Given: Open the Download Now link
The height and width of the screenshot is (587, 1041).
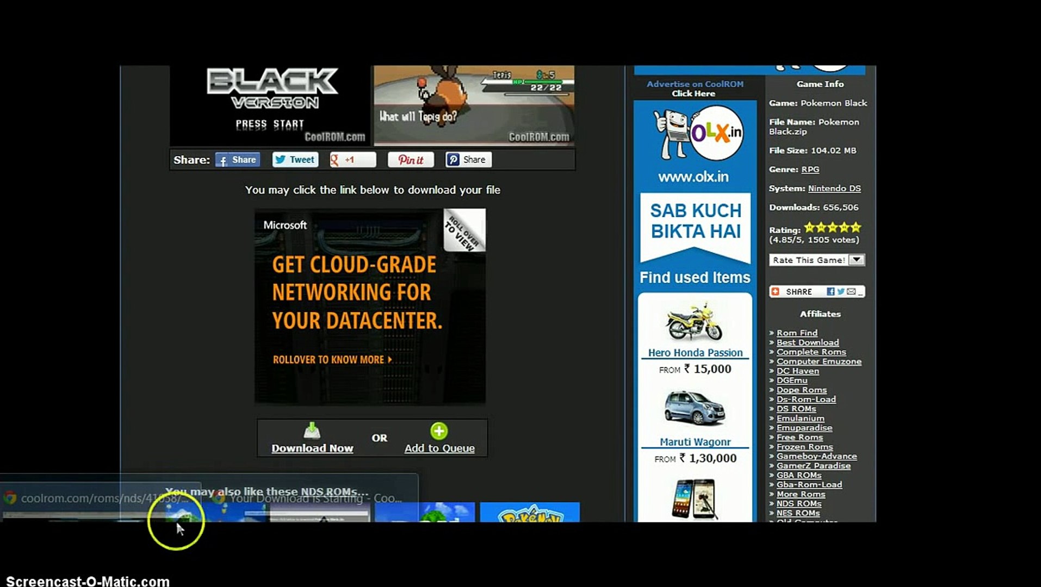Looking at the screenshot, I should point(312,448).
